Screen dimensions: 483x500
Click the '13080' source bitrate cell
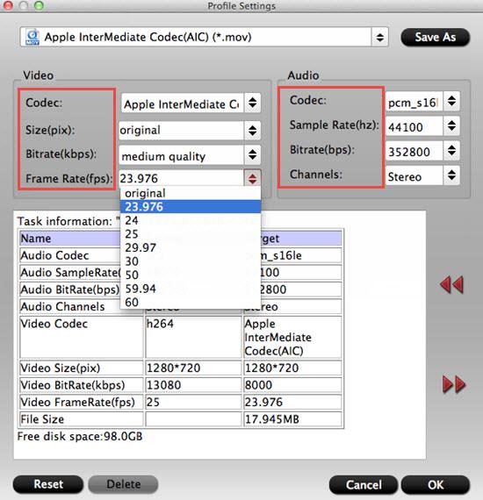(x=193, y=385)
